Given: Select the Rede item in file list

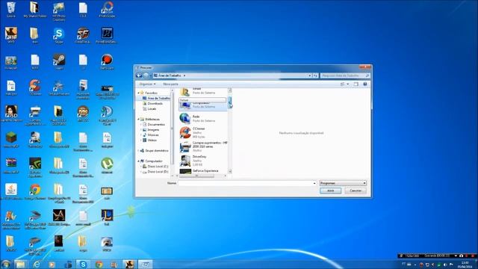Looking at the screenshot, I should pyautogui.click(x=203, y=118).
